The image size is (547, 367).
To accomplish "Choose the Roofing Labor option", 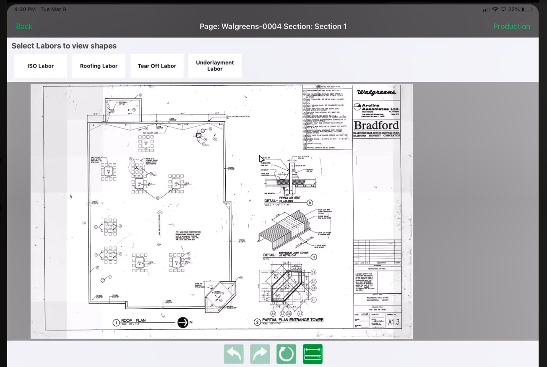I will [99, 66].
